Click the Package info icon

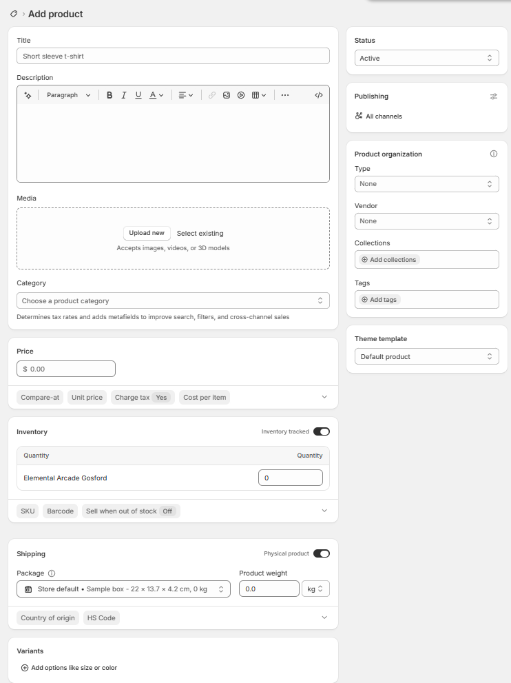52,573
